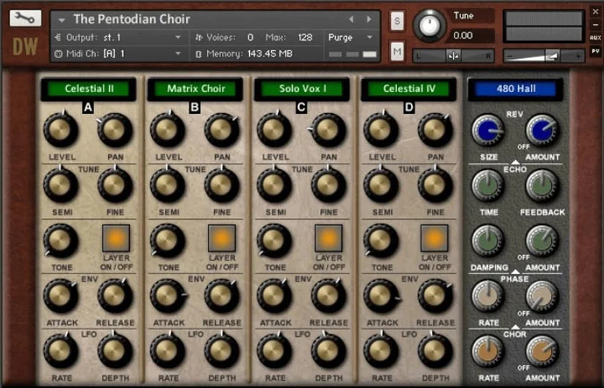Click the chorus RATE knob
This screenshot has height=388, width=604.
pos(488,351)
